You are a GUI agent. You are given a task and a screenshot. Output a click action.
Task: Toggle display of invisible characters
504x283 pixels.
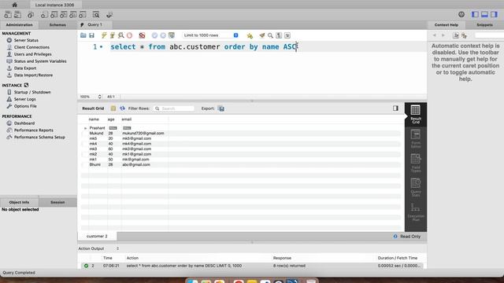coord(279,35)
